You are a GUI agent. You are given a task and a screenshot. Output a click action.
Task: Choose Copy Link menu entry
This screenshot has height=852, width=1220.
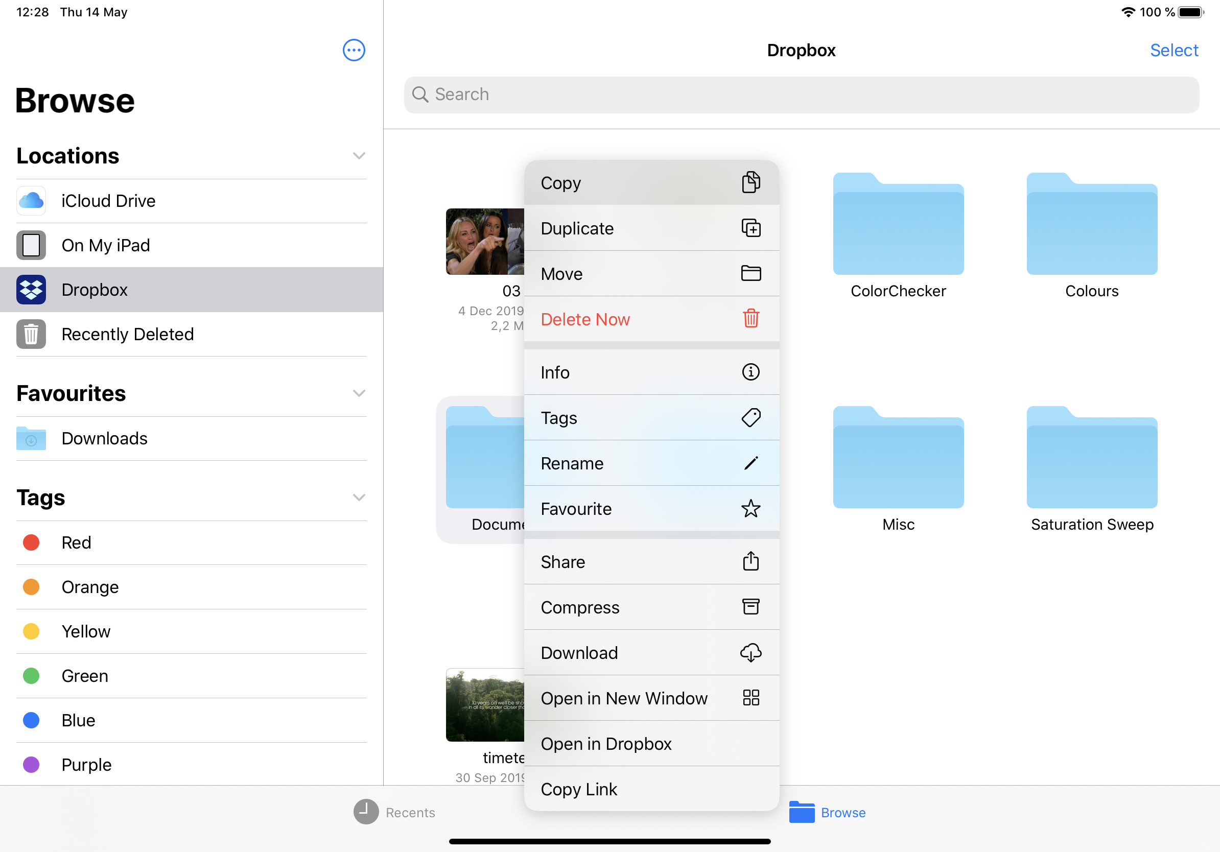[x=651, y=789]
